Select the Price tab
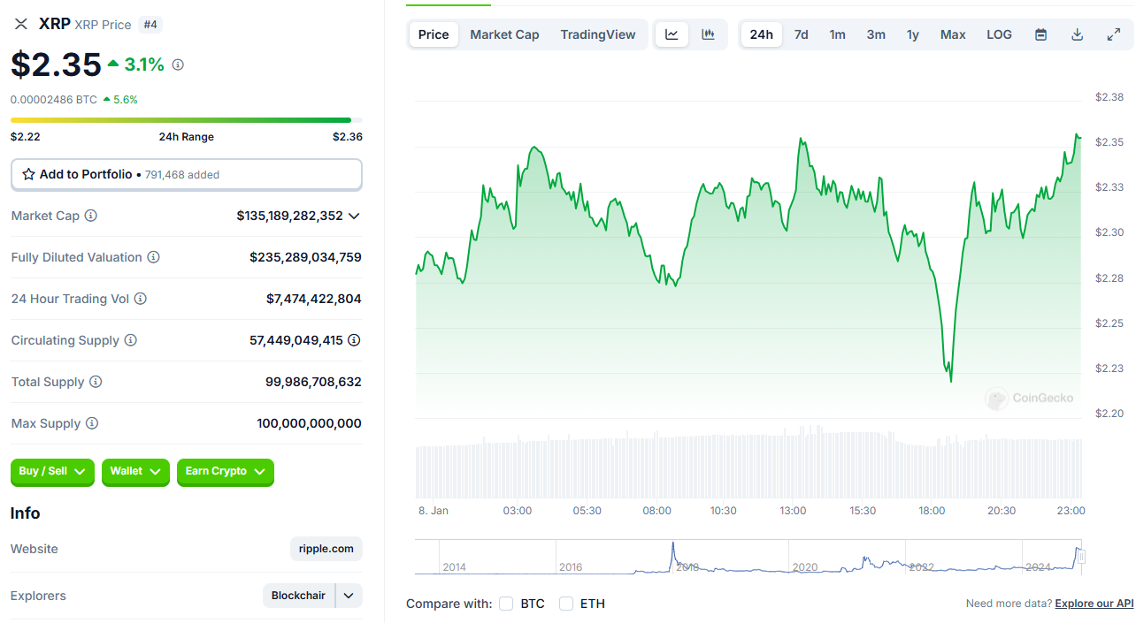This screenshot has width=1136, height=623. click(x=434, y=34)
